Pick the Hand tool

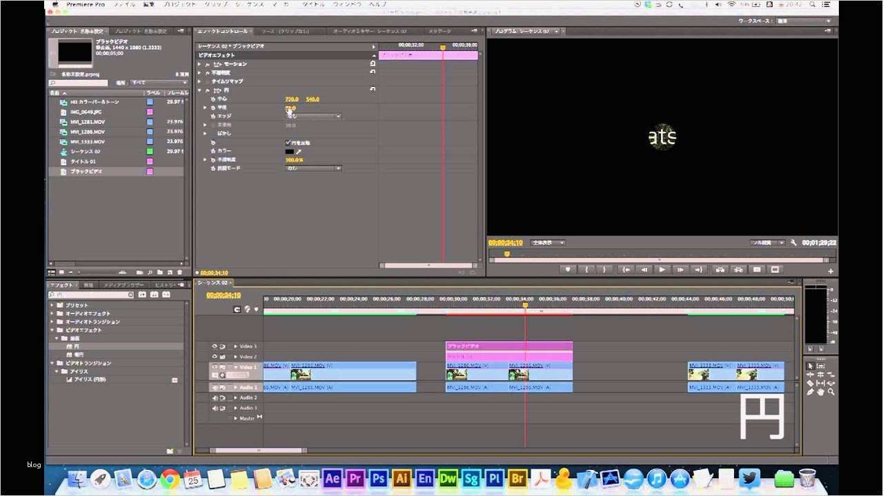click(x=821, y=392)
